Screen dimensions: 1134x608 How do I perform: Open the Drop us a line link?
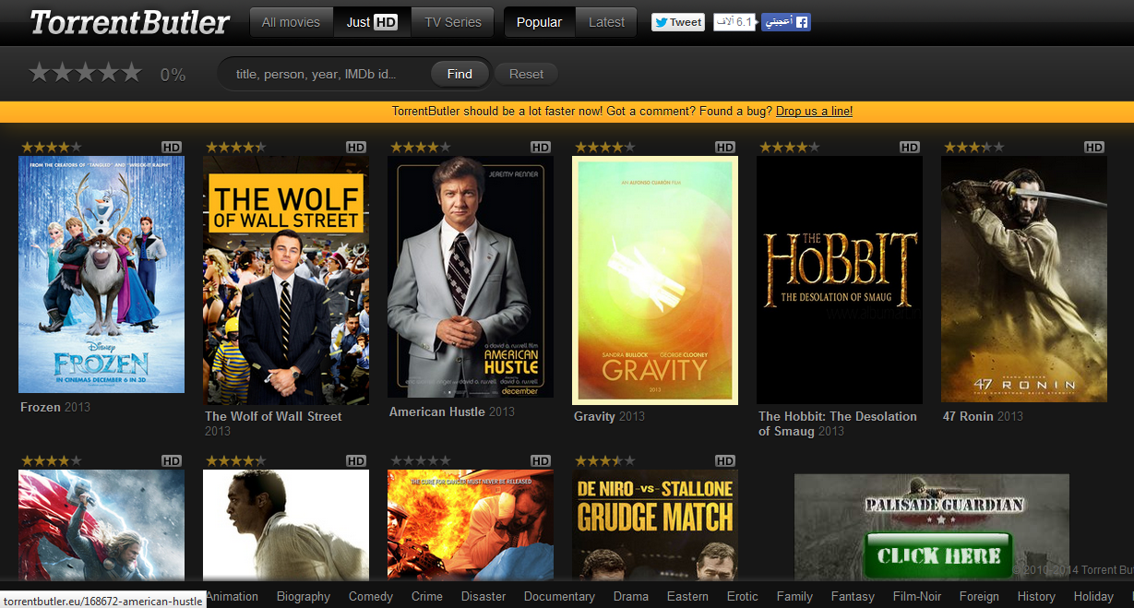814,111
